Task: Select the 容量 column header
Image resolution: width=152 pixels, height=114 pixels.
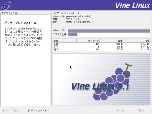Action: [111, 41]
